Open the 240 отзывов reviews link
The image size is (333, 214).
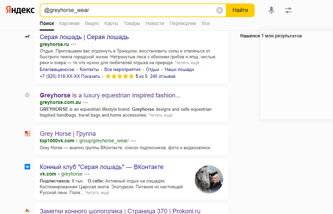[x=163, y=76]
